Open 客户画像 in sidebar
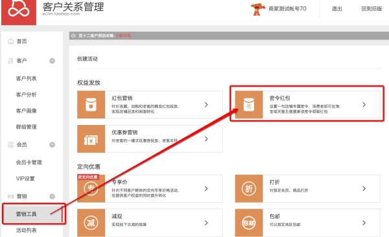Image resolution: width=389 pixels, height=237 pixels. tap(26, 111)
